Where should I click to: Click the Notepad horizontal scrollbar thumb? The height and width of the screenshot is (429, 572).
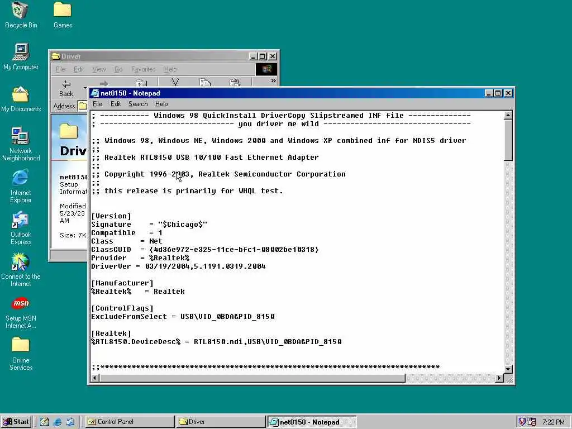(252, 378)
